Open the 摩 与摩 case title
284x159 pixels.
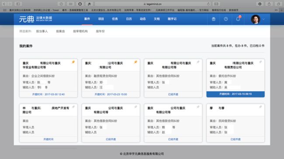[x=217, y=108]
